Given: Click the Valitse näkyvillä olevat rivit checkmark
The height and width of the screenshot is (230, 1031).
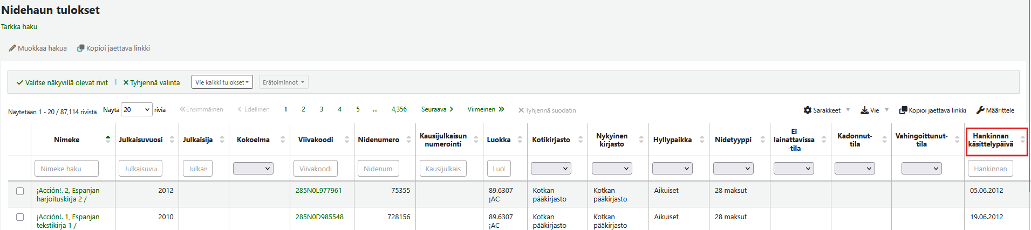Looking at the screenshot, I should coord(20,82).
